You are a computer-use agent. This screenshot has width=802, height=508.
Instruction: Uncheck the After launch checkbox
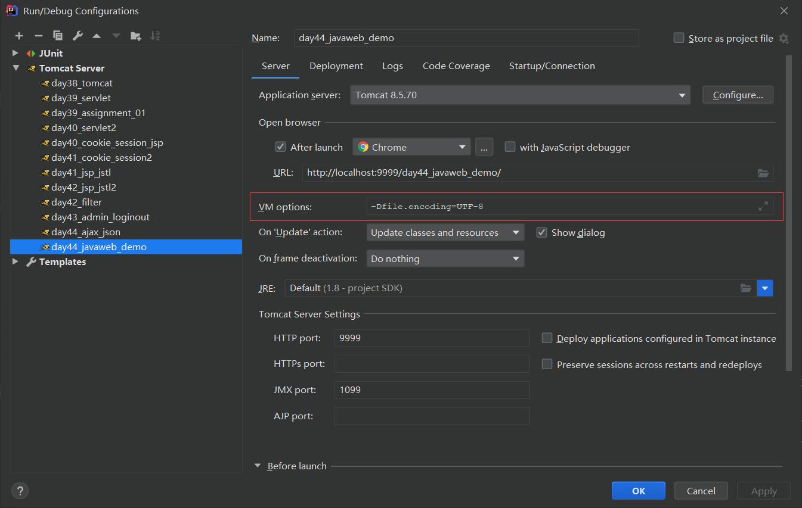point(280,147)
